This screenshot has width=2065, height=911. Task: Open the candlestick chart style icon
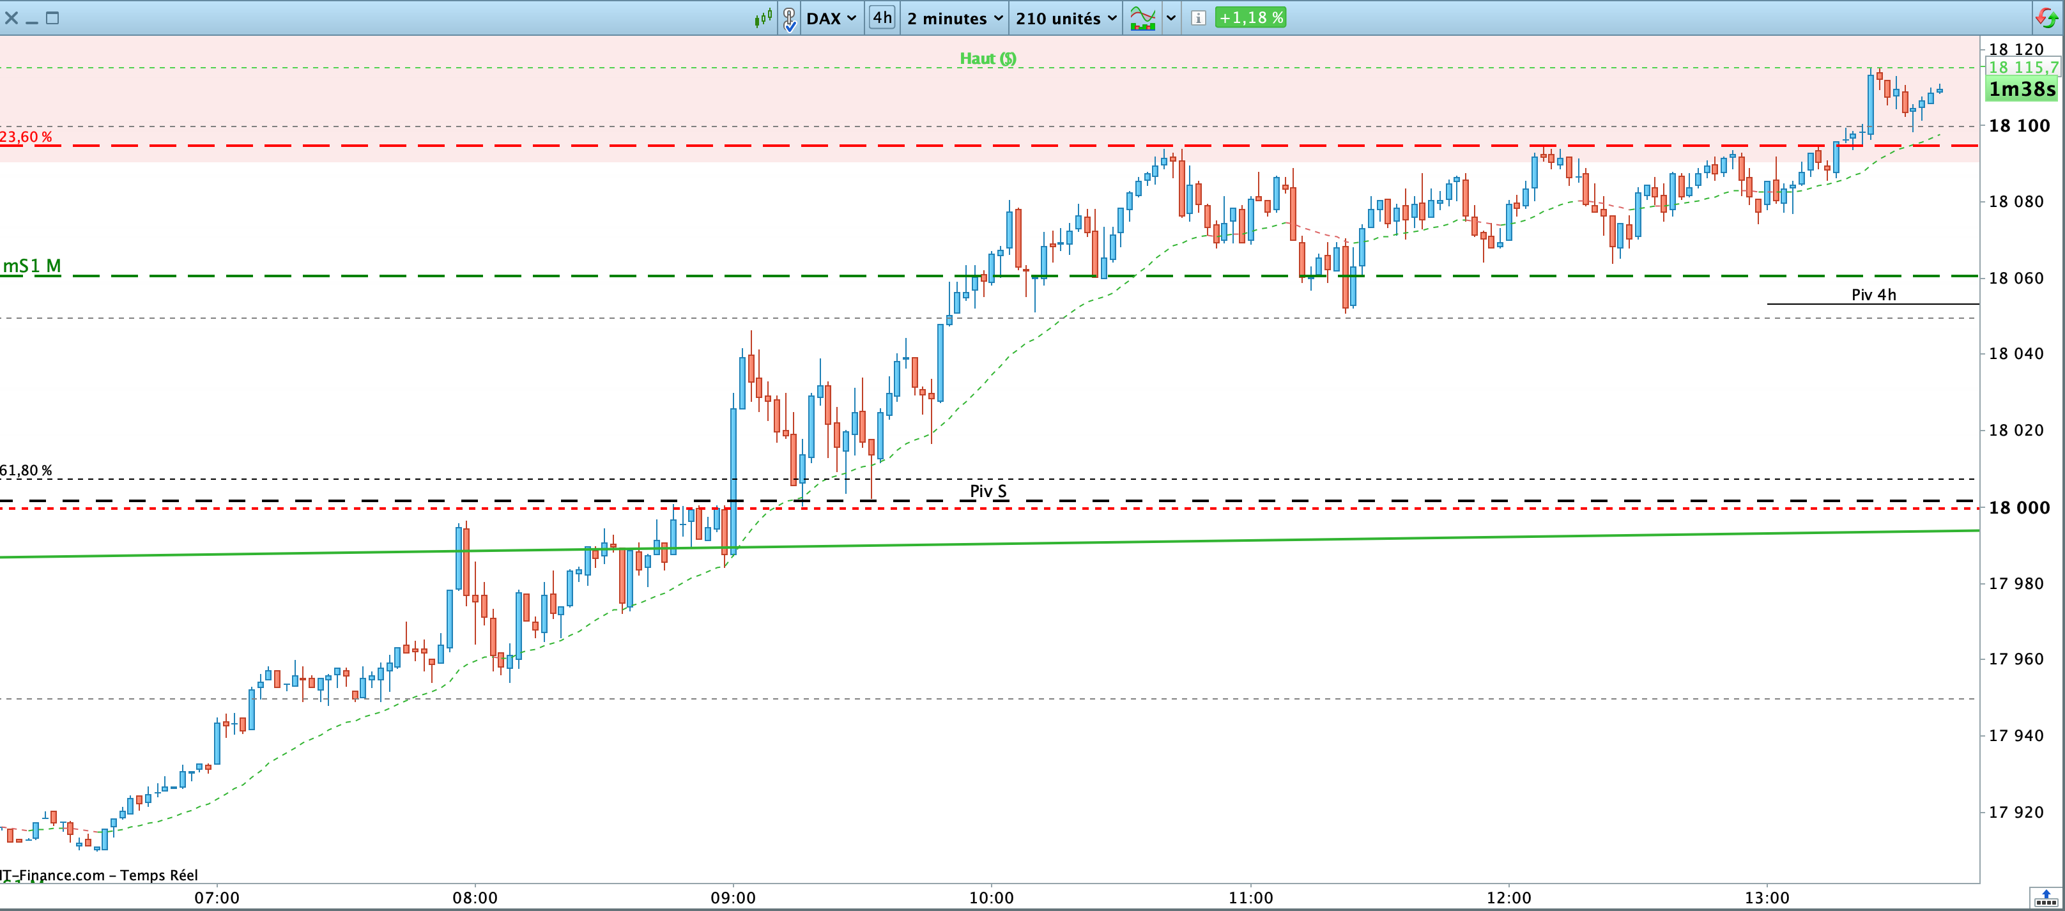pyautogui.click(x=763, y=18)
